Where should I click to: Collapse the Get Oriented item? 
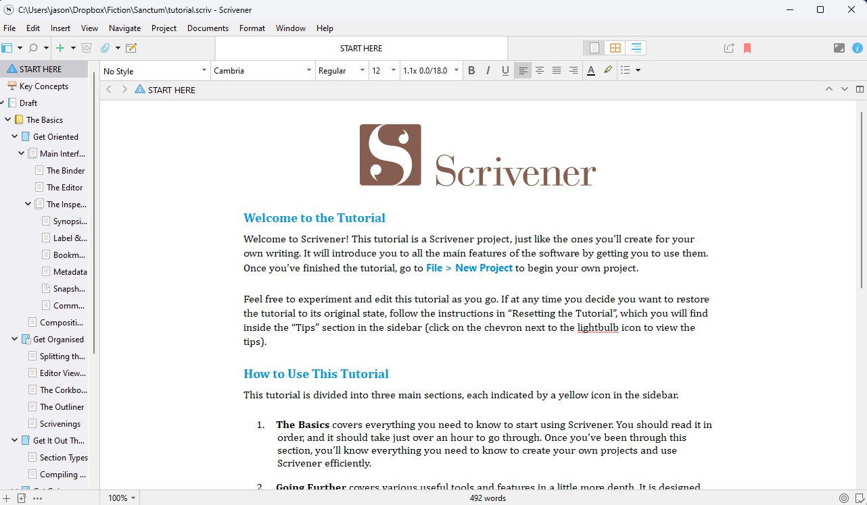15,136
